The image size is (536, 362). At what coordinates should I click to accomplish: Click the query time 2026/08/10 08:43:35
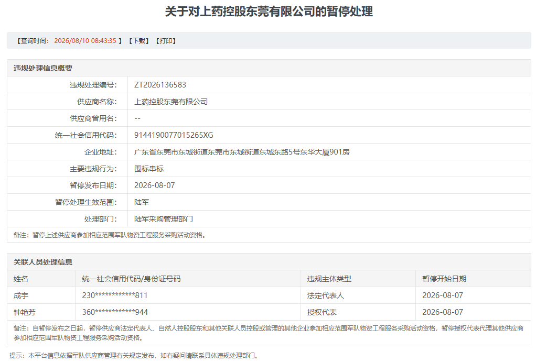[85, 41]
